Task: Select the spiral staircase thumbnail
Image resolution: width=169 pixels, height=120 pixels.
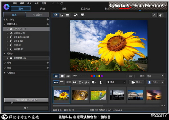Action: point(80,95)
